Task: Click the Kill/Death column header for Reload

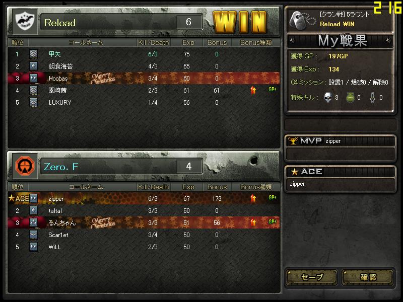Action: pos(154,43)
